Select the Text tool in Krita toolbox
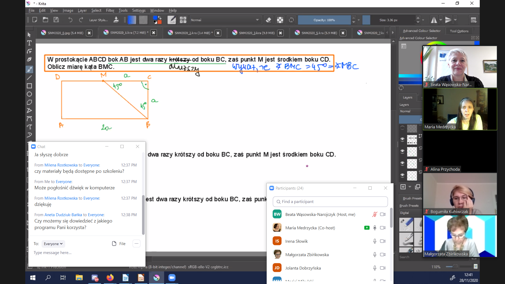505x284 pixels. tap(29, 43)
